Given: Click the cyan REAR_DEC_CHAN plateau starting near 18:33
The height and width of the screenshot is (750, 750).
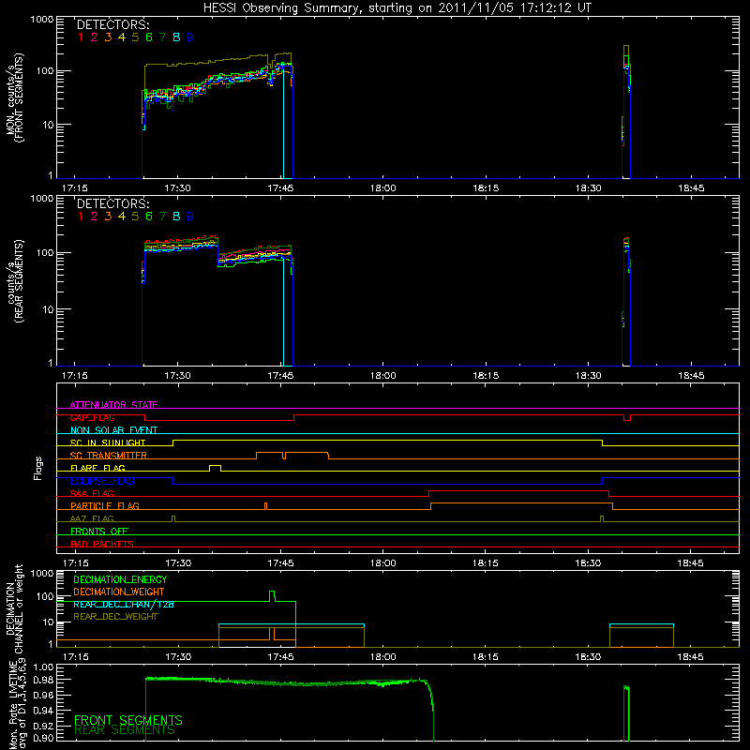Looking at the screenshot, I should [641, 624].
